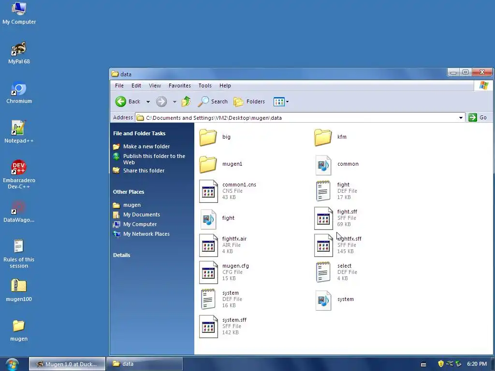Expand the Forward history dropdown arrow
Screen dimensions: 495x371
click(x=175, y=102)
